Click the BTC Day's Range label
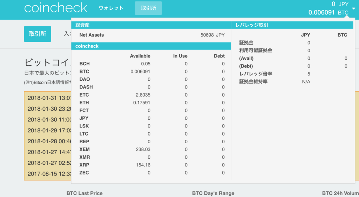 tap(213, 193)
